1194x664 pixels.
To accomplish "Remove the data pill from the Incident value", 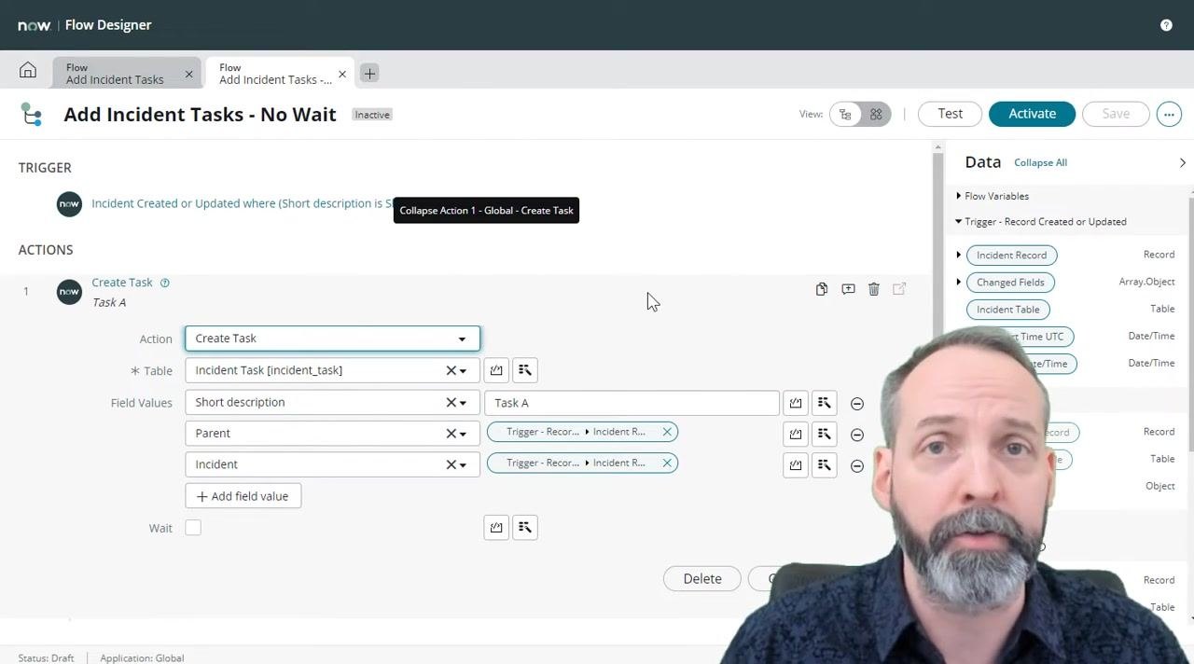I will click(x=667, y=463).
